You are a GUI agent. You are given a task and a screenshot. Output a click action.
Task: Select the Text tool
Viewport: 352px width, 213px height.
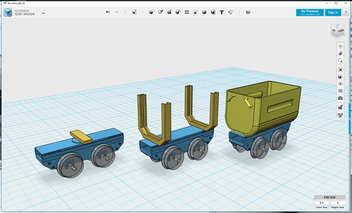[222, 12]
